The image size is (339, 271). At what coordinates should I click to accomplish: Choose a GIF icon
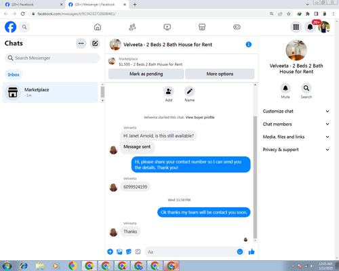tap(138, 251)
